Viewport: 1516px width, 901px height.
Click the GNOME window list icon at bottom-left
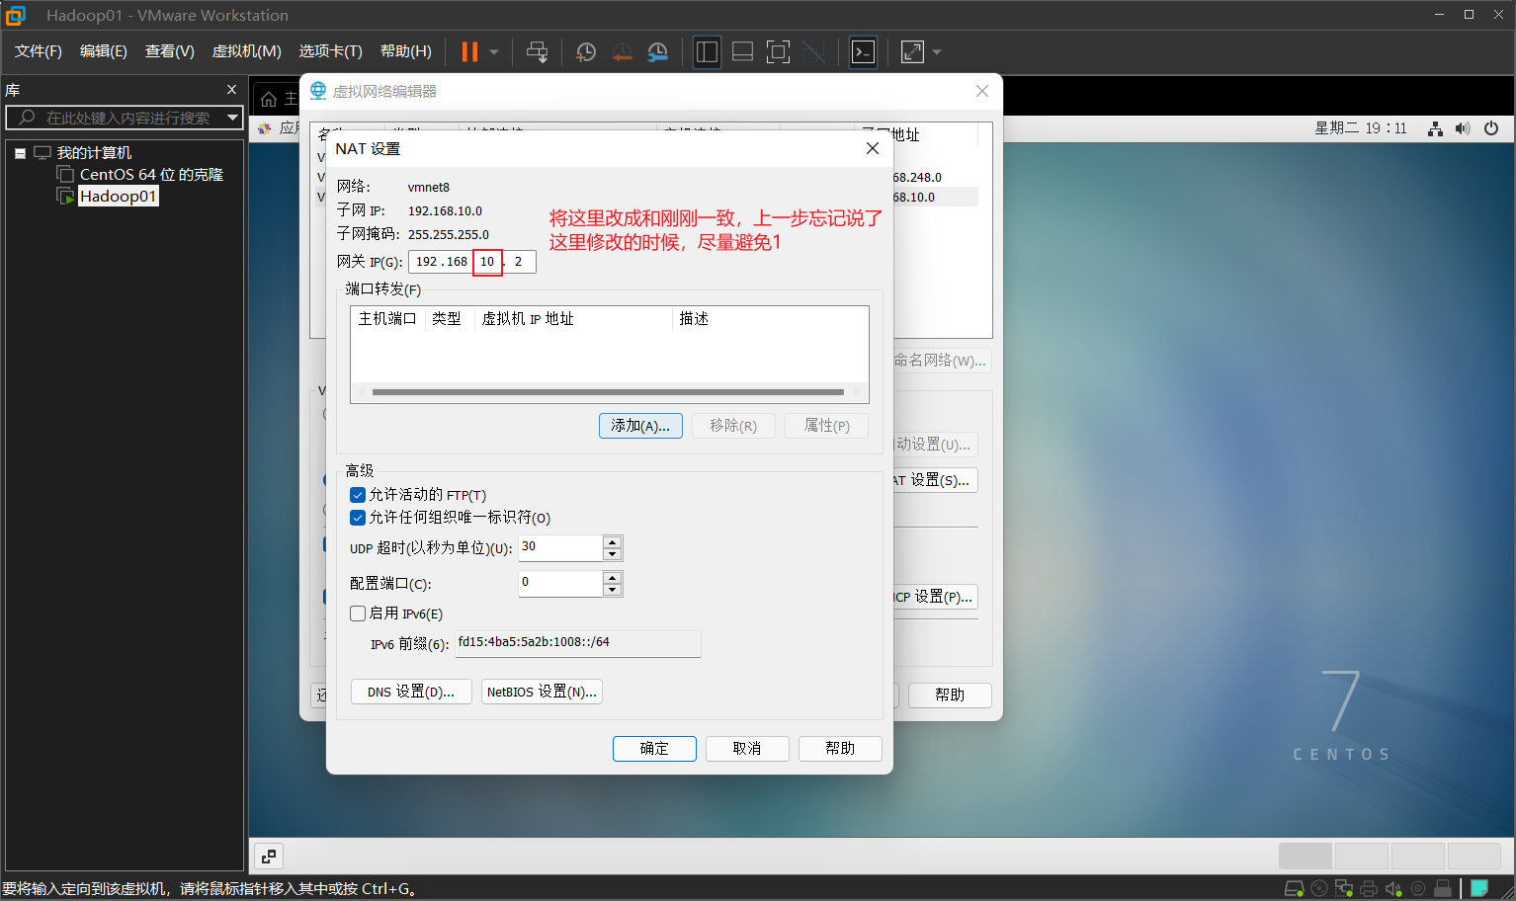click(x=269, y=857)
